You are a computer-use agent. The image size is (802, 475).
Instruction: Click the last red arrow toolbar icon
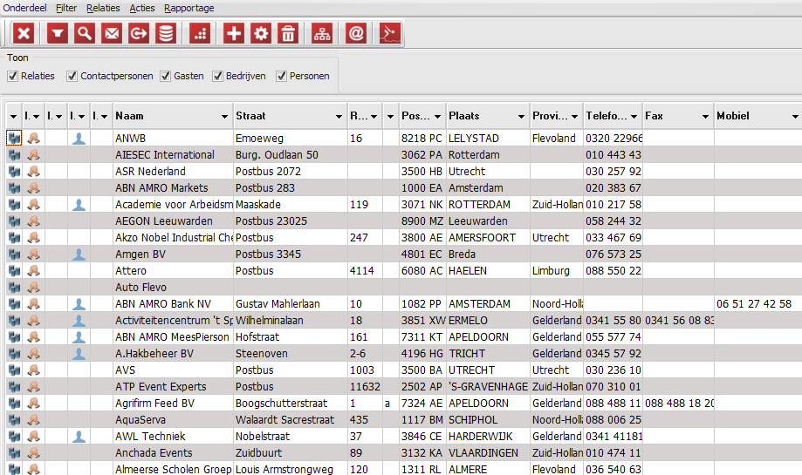pyautogui.click(x=390, y=34)
